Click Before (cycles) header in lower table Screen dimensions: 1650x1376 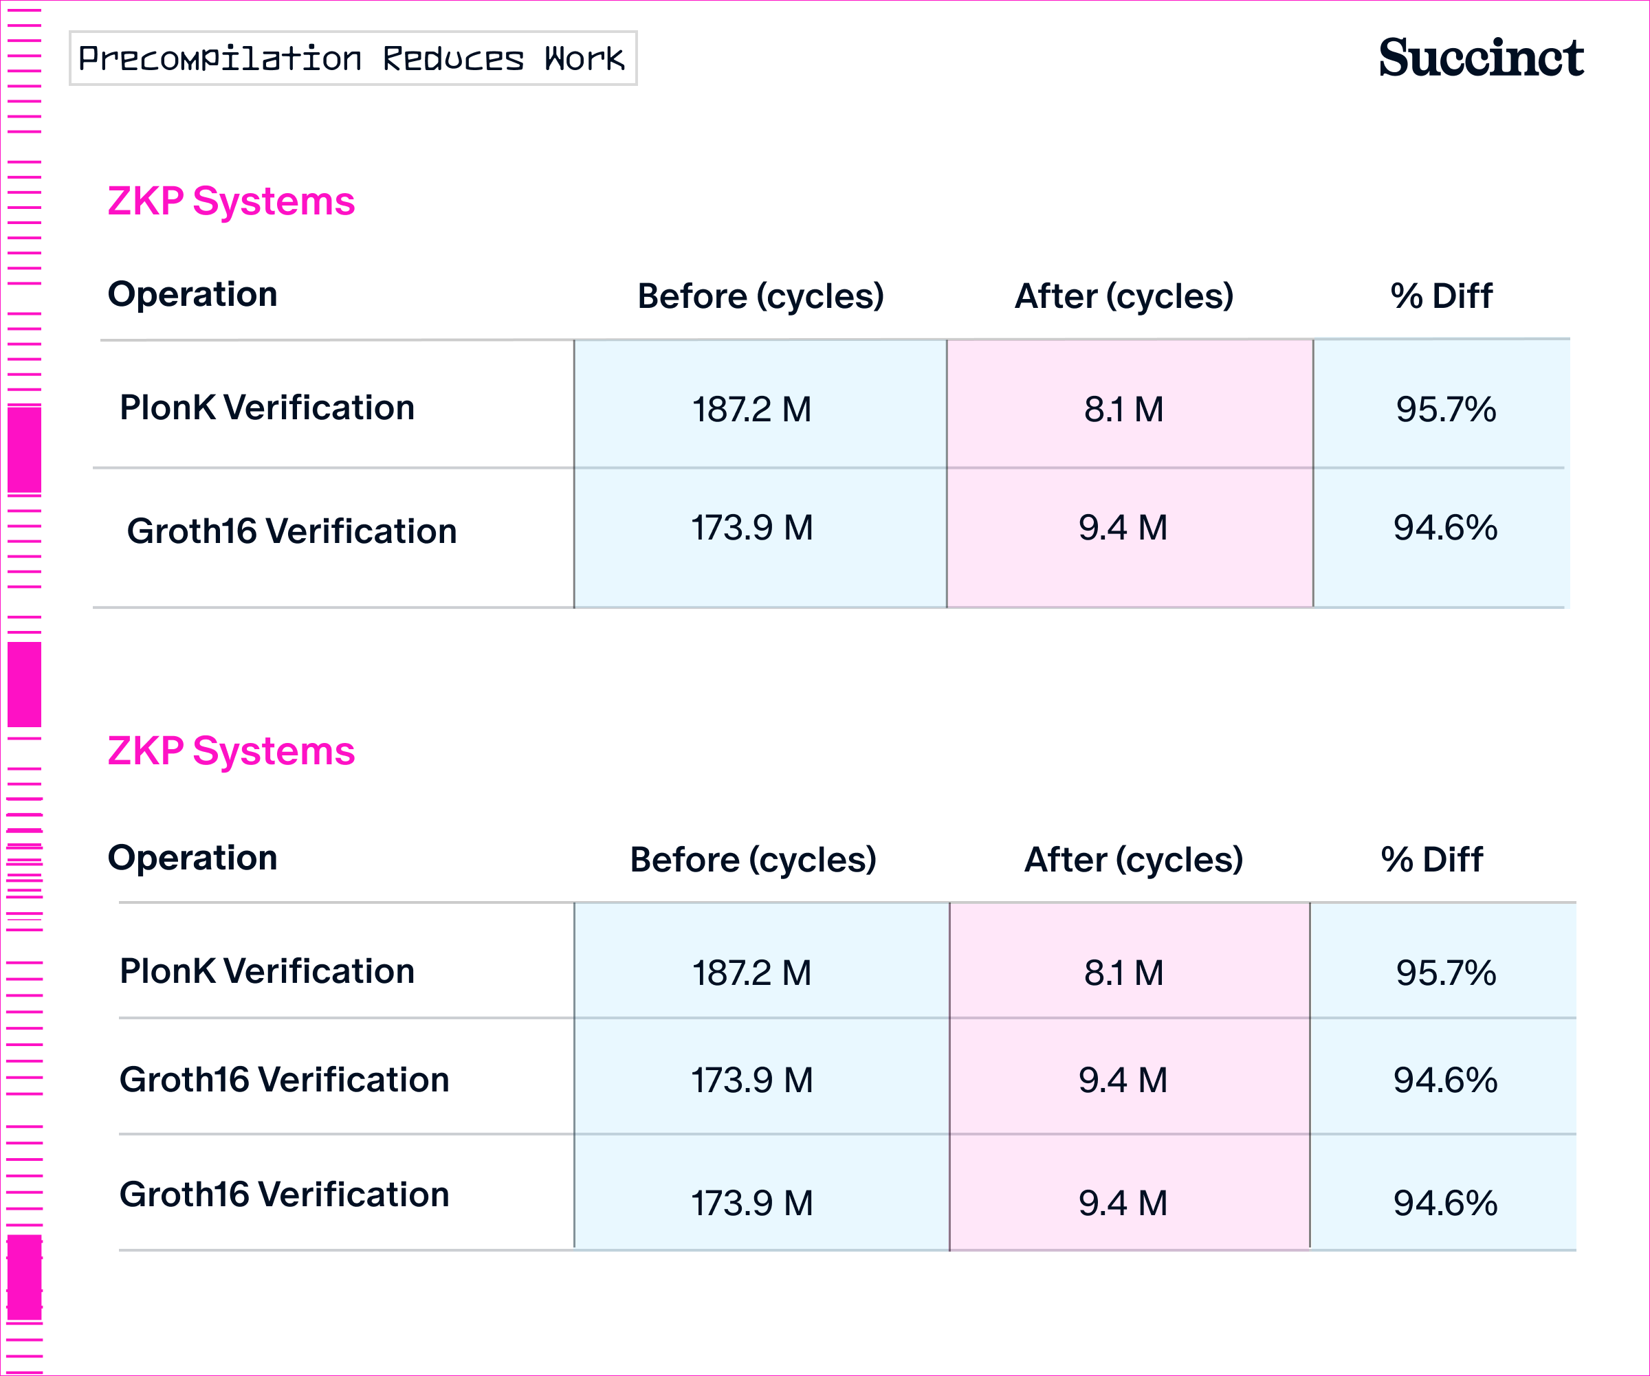(x=753, y=860)
